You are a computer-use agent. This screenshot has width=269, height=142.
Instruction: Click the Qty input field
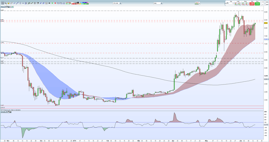(231, 4)
